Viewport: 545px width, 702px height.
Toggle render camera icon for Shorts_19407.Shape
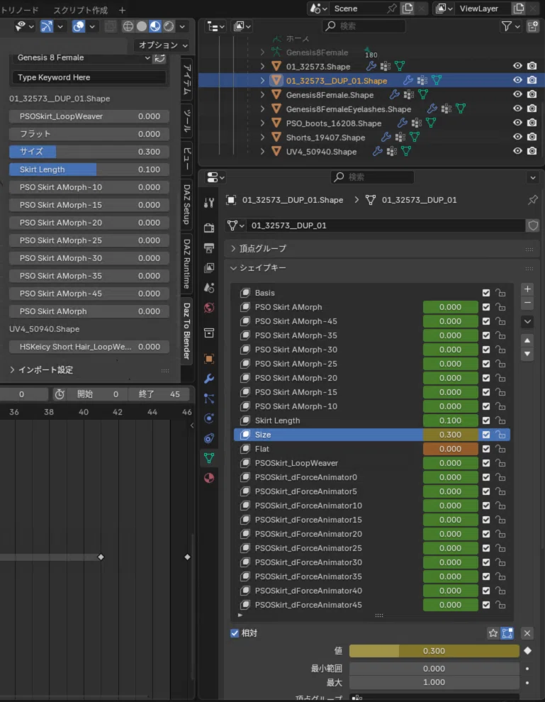[x=532, y=137]
